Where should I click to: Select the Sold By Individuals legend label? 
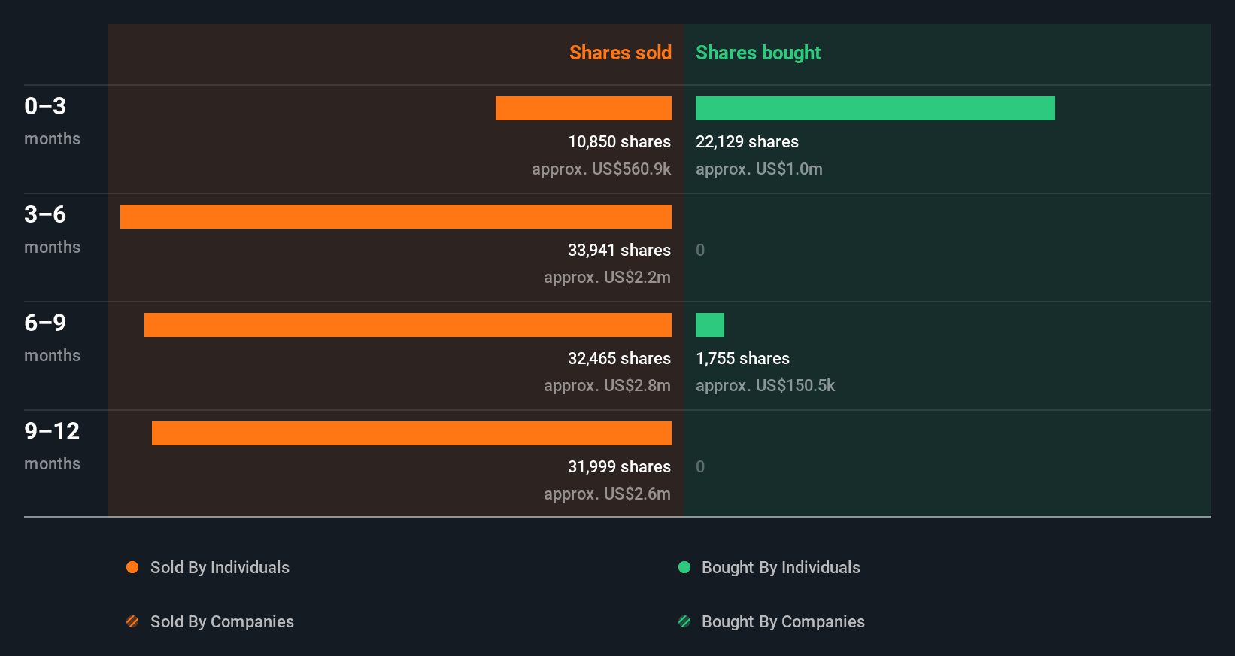[x=220, y=568]
